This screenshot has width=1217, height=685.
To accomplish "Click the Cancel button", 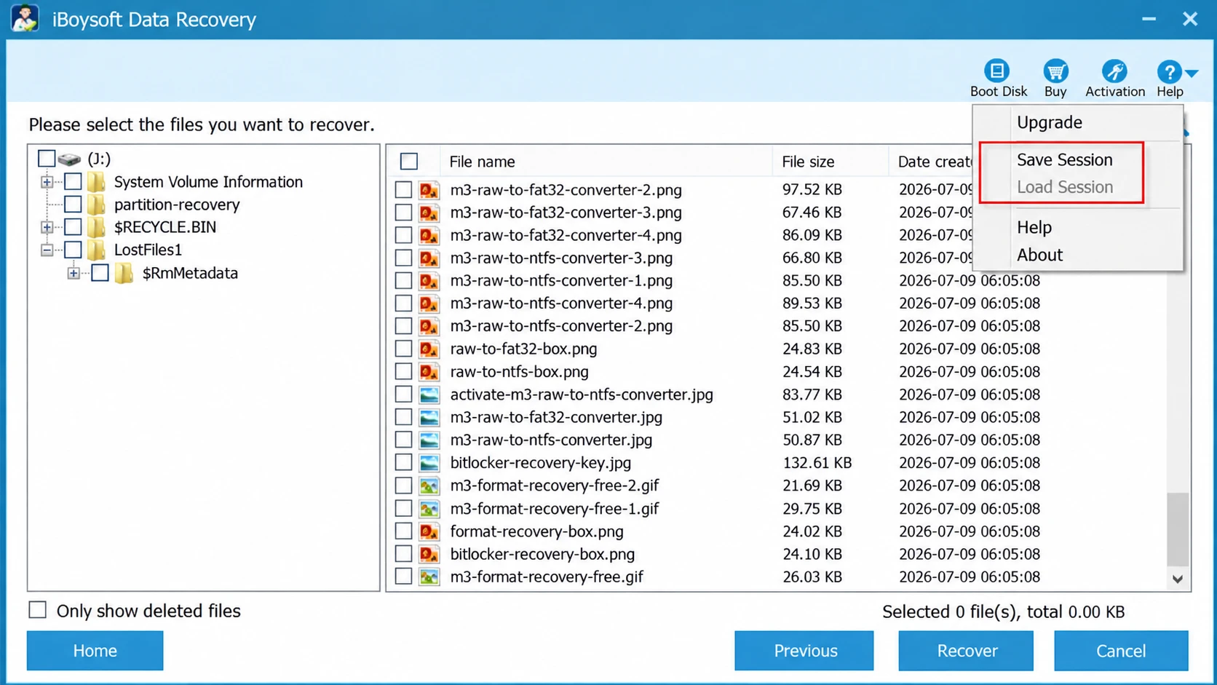I will [x=1121, y=650].
